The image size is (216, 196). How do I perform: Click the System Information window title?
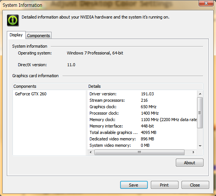(22, 5)
